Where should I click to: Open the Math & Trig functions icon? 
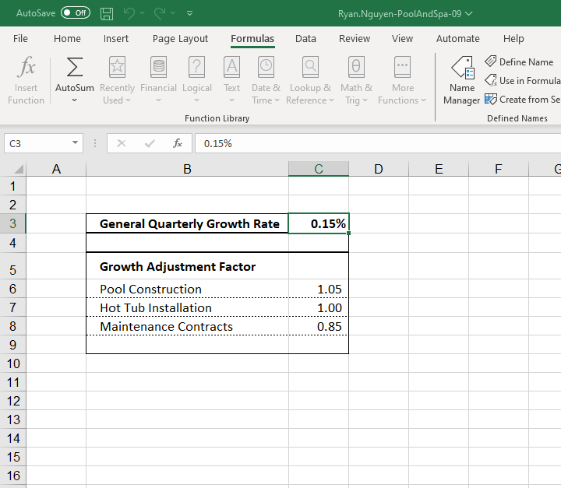coord(356,67)
